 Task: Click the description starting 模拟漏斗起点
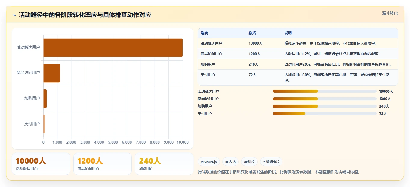pos(331,43)
